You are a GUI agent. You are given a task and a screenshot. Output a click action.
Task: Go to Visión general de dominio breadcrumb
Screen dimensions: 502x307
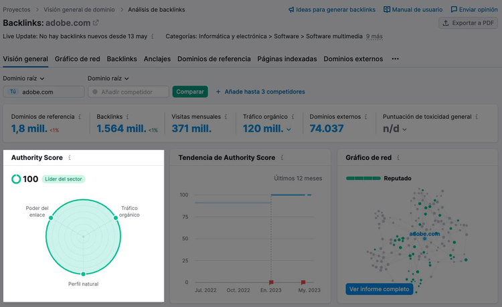[x=79, y=9]
